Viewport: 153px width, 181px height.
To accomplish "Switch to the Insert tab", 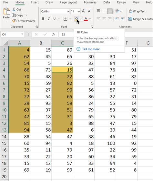I will (x=35, y=2).
